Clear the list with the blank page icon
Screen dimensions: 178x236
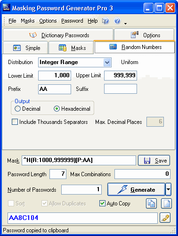coord(166,203)
